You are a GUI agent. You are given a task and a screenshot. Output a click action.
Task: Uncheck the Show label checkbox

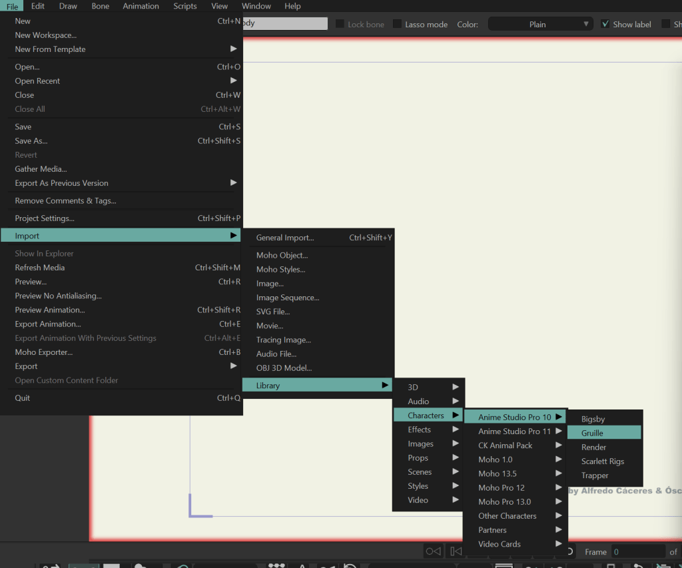point(605,24)
